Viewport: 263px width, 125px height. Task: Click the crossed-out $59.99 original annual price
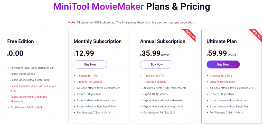165,55
